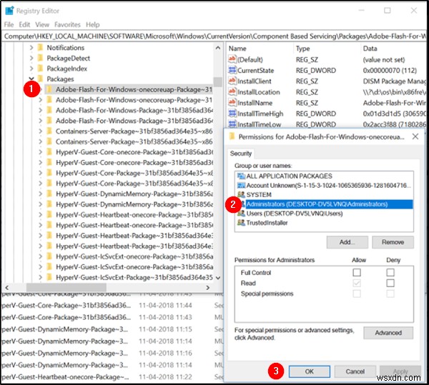Click the registry path address bar
Viewport: 429px width, 385px height.
[214, 36]
